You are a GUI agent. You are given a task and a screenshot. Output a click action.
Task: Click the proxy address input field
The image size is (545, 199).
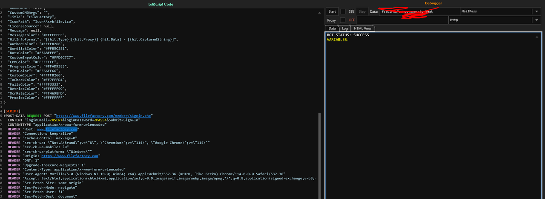coord(402,20)
